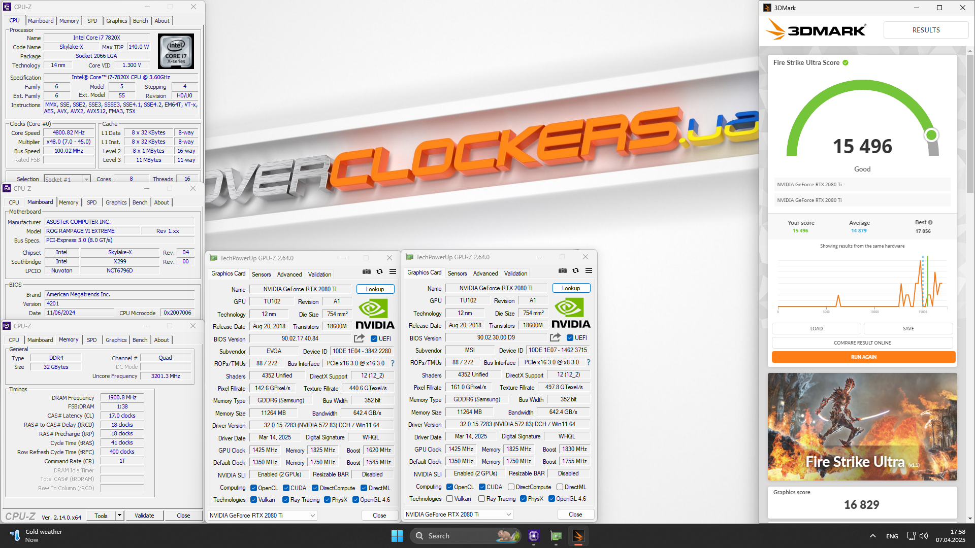Click green validation checkmark beside Fire Strike Ultra Score

pyautogui.click(x=846, y=63)
